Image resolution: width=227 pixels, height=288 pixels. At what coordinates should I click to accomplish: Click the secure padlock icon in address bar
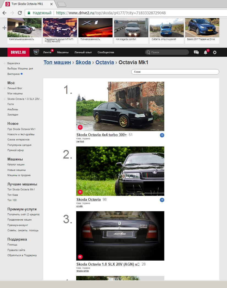pyautogui.click(x=29, y=13)
